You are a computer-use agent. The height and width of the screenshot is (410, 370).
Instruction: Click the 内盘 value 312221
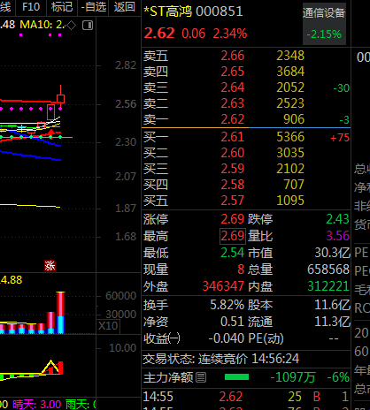(x=328, y=286)
